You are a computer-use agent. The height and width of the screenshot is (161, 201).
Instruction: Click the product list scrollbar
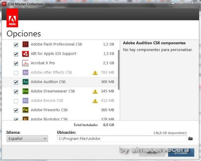119,70
